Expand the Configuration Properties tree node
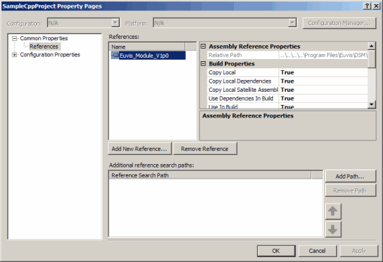 coord(15,55)
